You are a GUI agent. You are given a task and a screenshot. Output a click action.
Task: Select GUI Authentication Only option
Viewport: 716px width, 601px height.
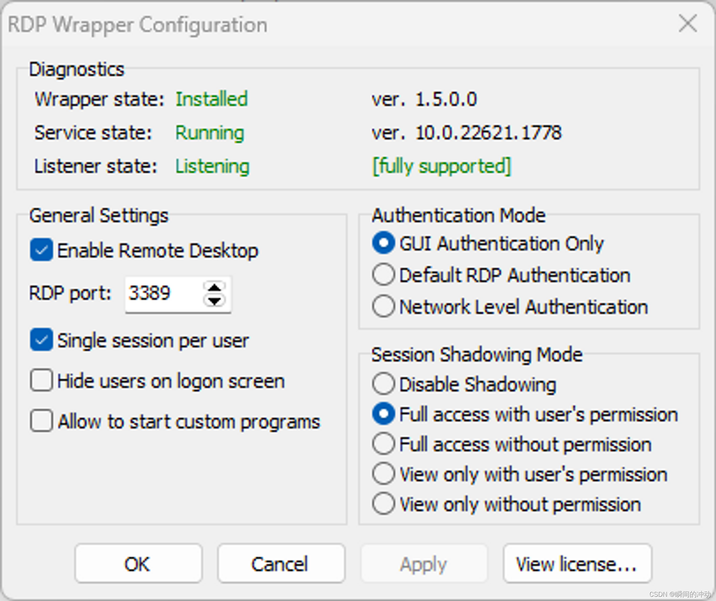383,243
